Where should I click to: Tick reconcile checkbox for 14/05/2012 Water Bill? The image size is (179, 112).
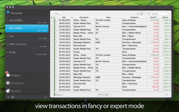click(51, 36)
